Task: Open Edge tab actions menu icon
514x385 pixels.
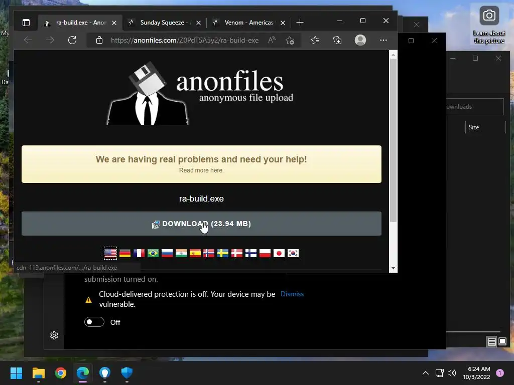Action: pyautogui.click(x=26, y=23)
